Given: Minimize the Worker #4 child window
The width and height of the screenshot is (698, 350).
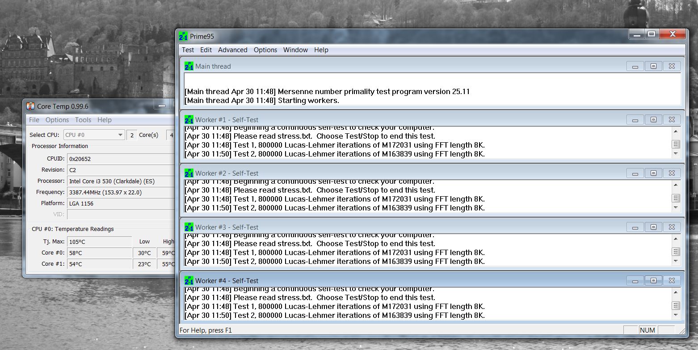Looking at the screenshot, I should click(x=635, y=280).
